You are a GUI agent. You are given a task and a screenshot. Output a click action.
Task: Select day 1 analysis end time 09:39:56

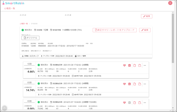click(98, 76)
